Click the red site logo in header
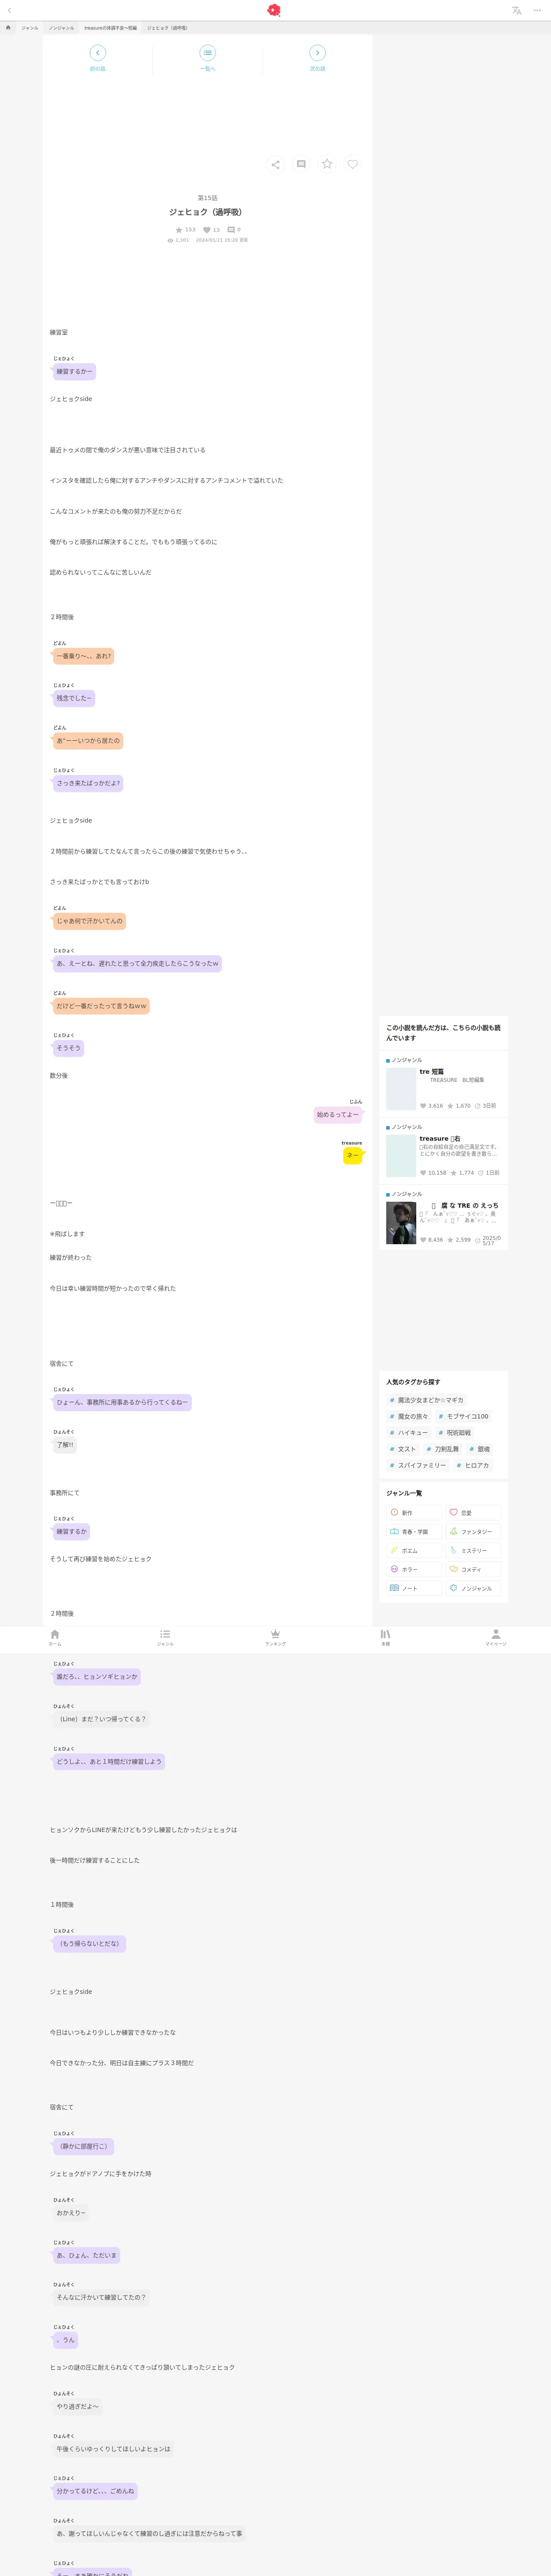Image resolution: width=551 pixels, height=2576 pixels. tap(274, 10)
